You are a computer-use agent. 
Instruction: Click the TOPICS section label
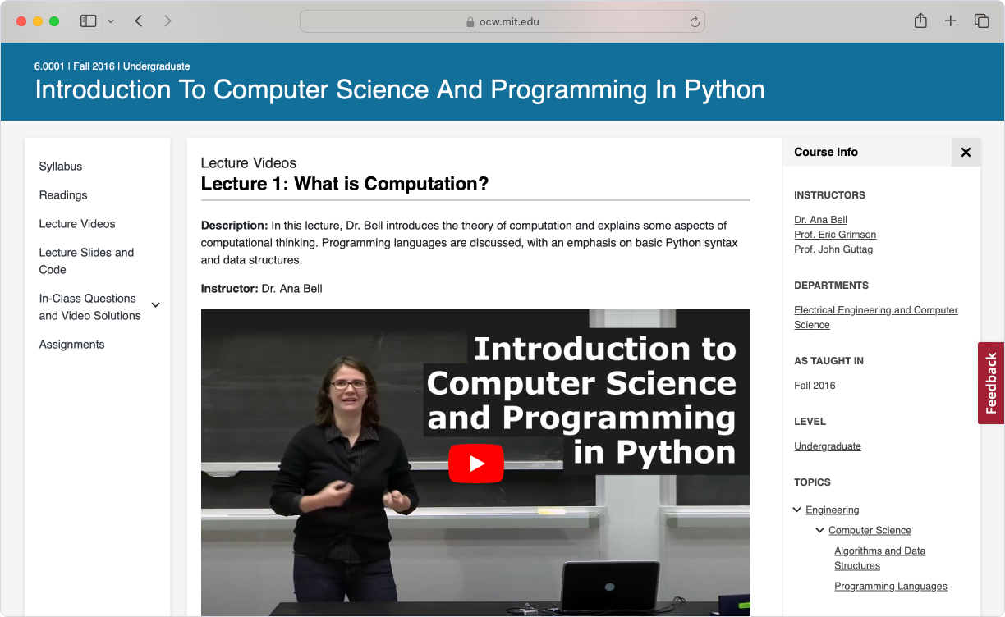pyautogui.click(x=812, y=482)
